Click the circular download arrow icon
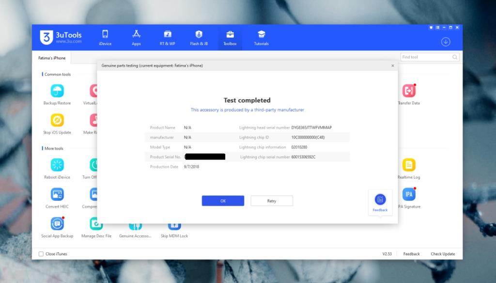 445,42
